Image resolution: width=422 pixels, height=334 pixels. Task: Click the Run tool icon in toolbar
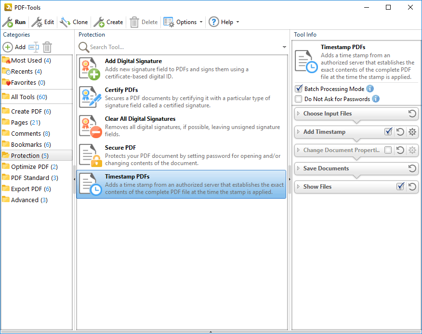tap(8, 22)
